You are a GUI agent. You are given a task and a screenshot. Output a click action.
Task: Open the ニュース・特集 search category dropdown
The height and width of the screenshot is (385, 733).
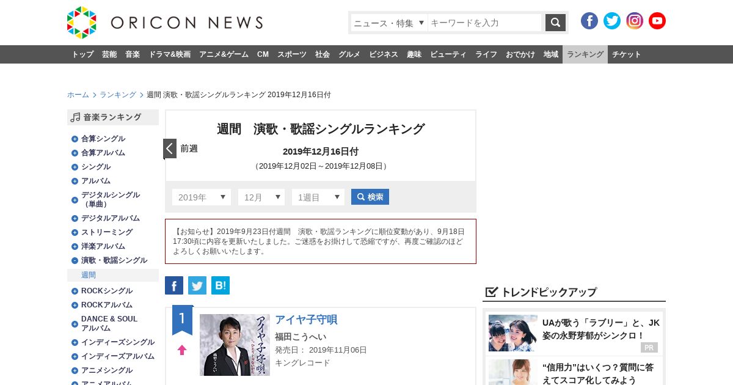coord(389,23)
